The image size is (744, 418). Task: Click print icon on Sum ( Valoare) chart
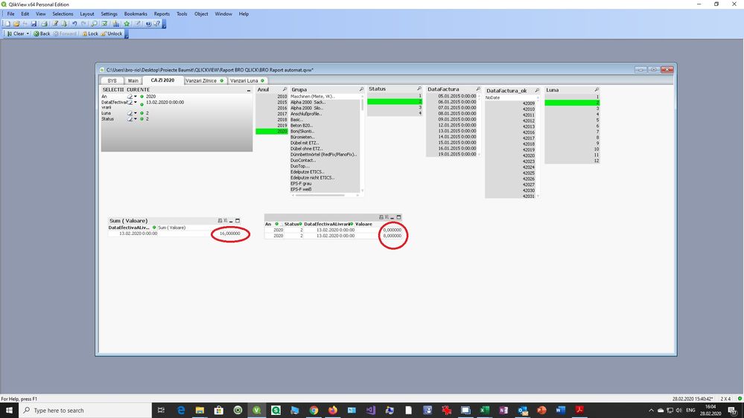[220, 221]
